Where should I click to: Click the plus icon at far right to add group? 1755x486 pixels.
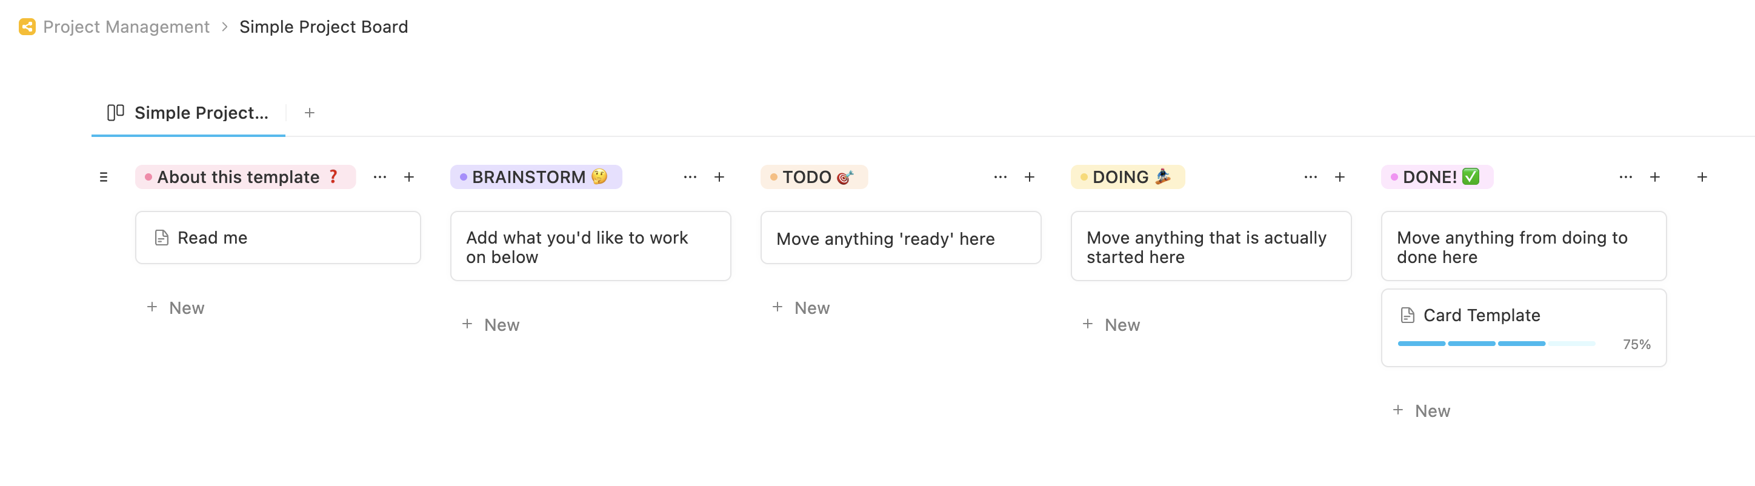[1701, 176]
